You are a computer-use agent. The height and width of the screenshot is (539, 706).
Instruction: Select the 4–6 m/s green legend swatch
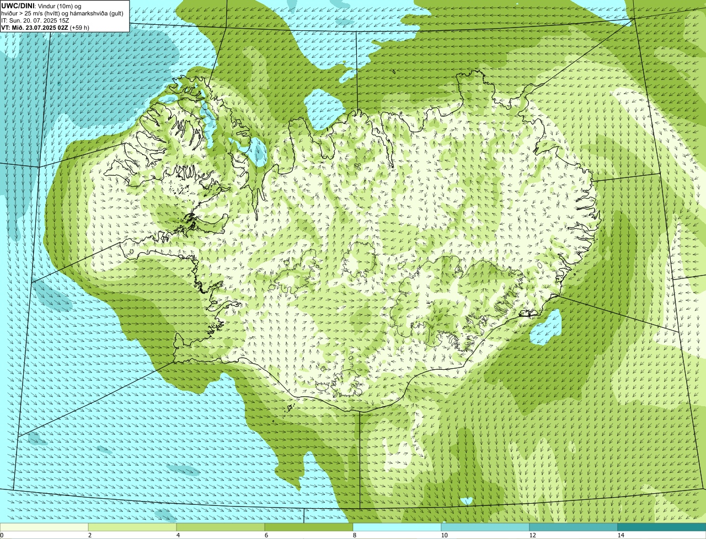pos(221,527)
